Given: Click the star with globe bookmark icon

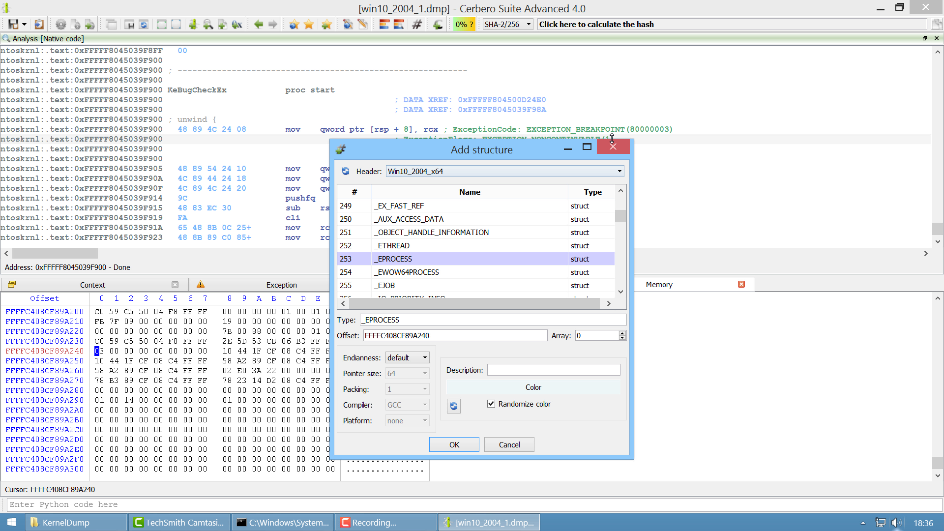Looking at the screenshot, I should pos(294,24).
